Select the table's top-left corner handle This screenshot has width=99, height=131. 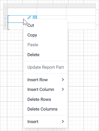point(5,6)
